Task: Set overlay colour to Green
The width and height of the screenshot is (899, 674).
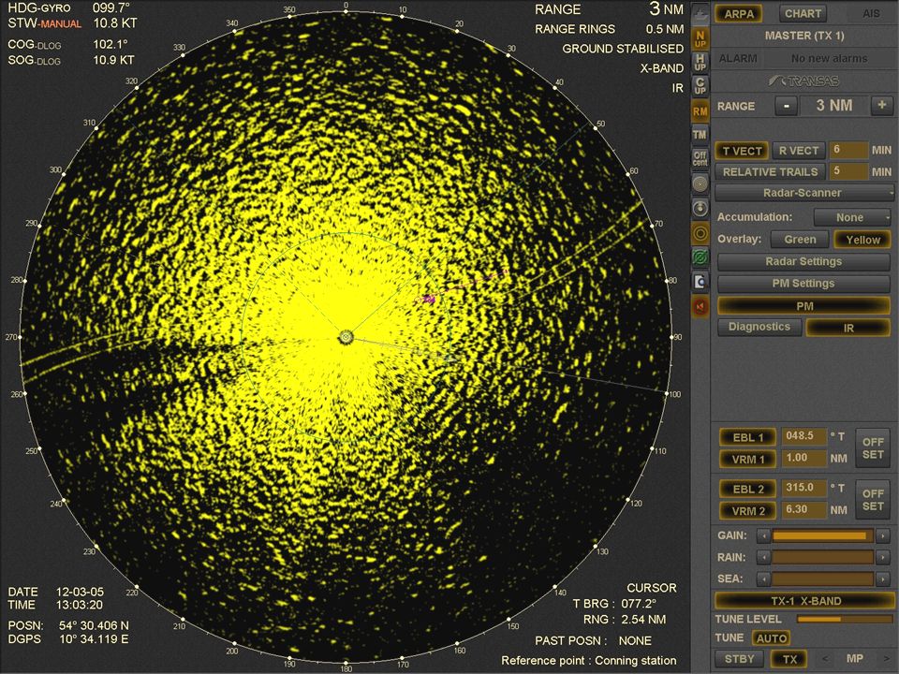Action: click(800, 240)
